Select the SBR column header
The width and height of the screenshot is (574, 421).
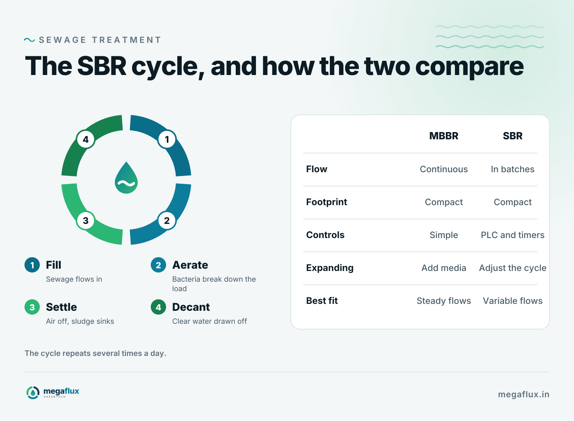click(513, 136)
